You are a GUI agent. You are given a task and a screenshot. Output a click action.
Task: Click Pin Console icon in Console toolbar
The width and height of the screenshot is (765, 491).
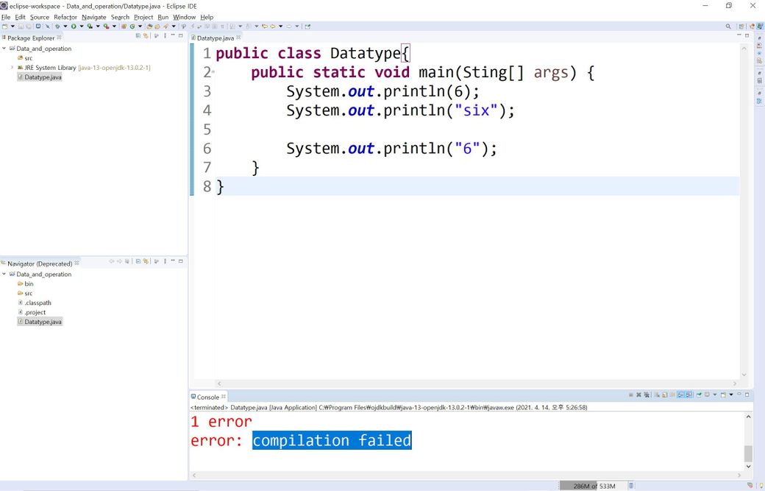click(697, 395)
